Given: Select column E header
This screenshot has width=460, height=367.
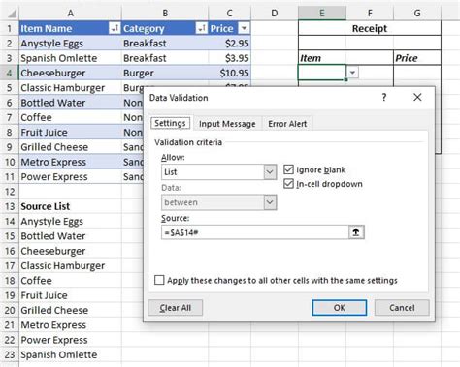Looking at the screenshot, I should pyautogui.click(x=322, y=14).
